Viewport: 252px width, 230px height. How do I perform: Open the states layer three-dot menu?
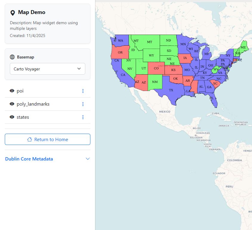pyautogui.click(x=83, y=117)
